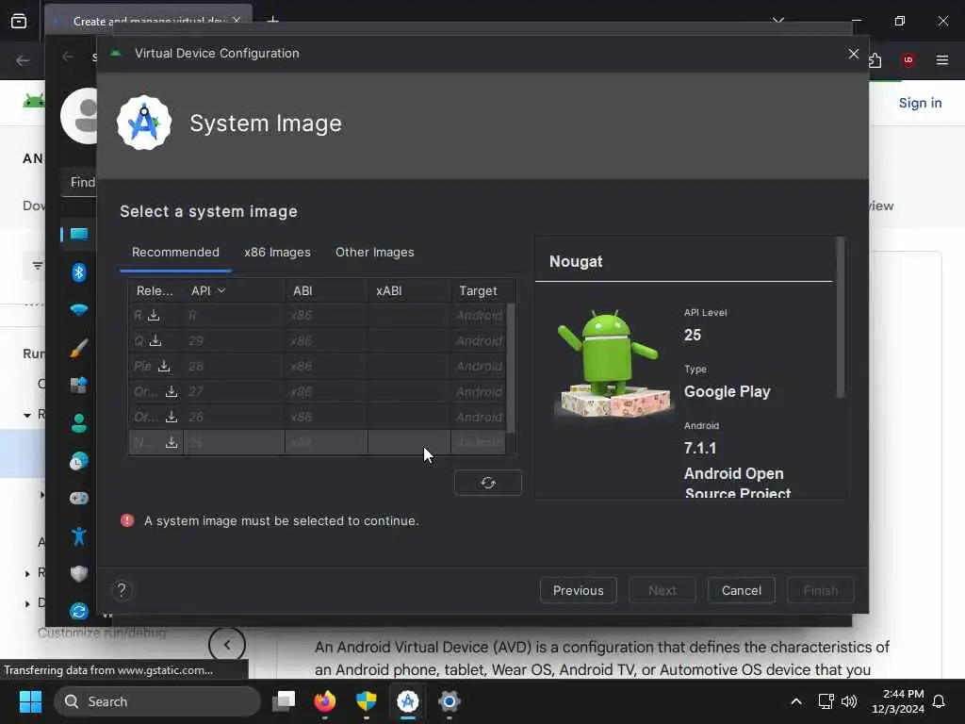This screenshot has height=724, width=965.
Task: Open the help question mark button
Action: point(122,590)
